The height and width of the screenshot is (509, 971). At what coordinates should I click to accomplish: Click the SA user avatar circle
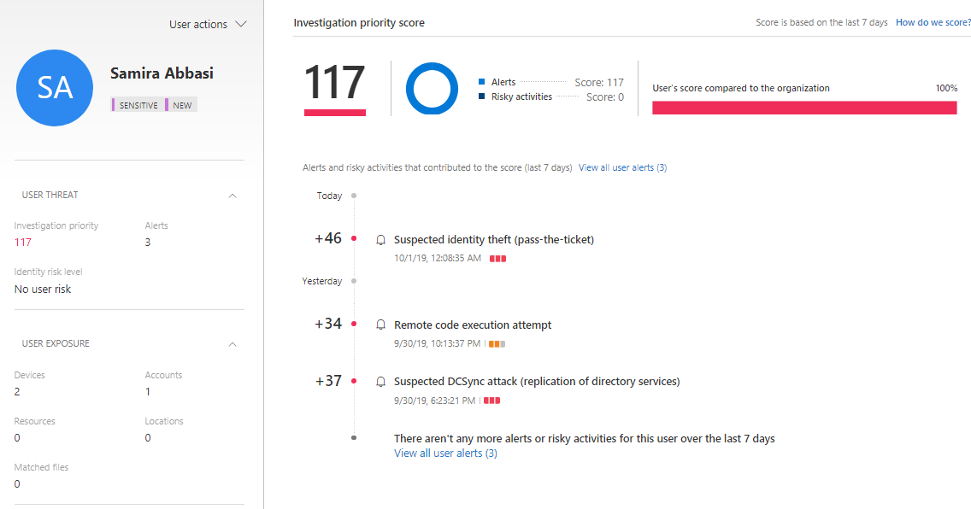coord(55,88)
